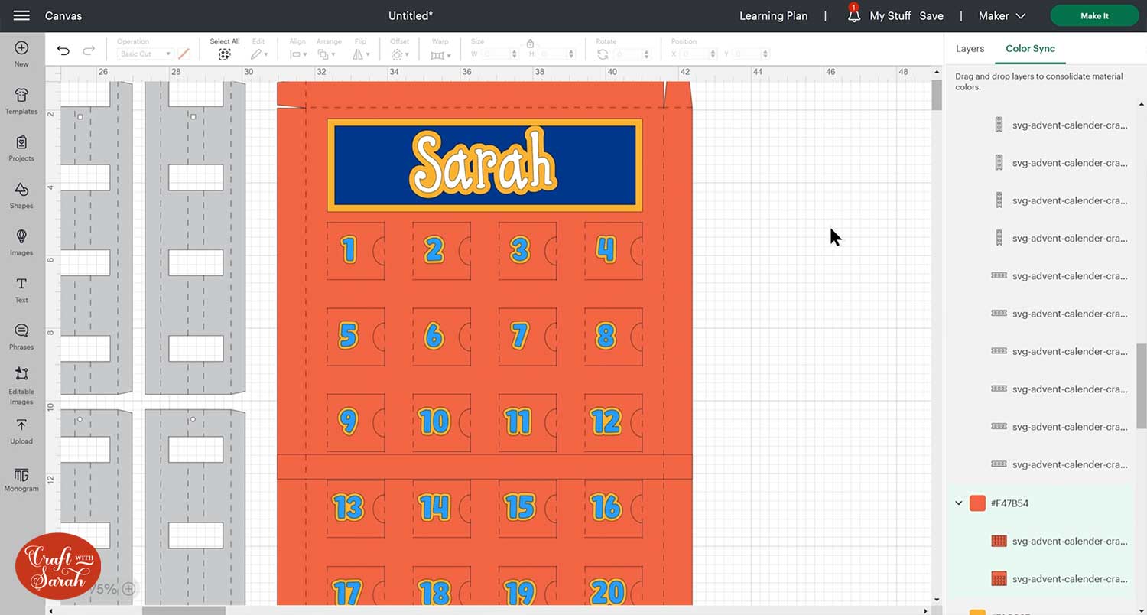Select the number 16 on the calendar

pos(606,507)
